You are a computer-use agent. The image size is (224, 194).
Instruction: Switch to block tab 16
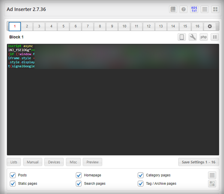[x=197, y=26]
